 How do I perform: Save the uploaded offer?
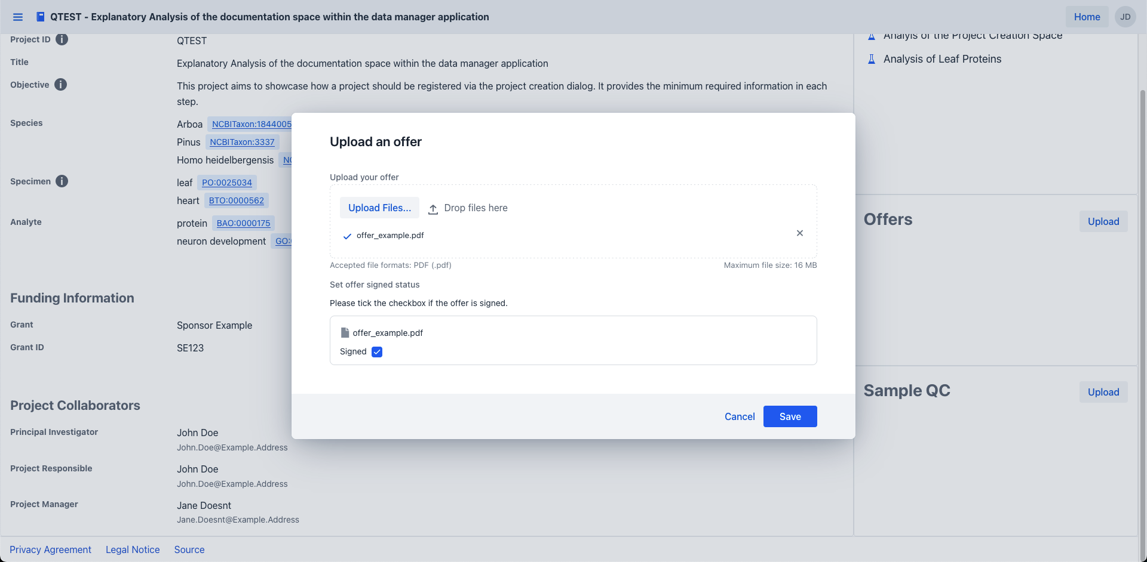tap(790, 416)
